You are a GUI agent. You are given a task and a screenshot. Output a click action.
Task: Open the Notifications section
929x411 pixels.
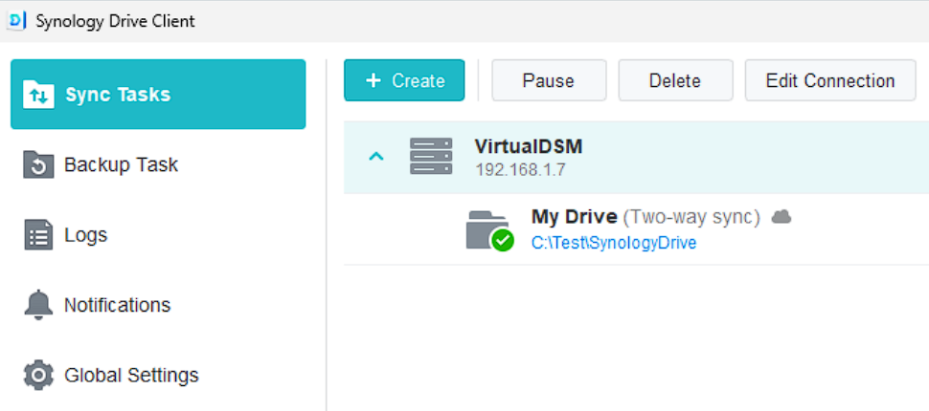158,305
